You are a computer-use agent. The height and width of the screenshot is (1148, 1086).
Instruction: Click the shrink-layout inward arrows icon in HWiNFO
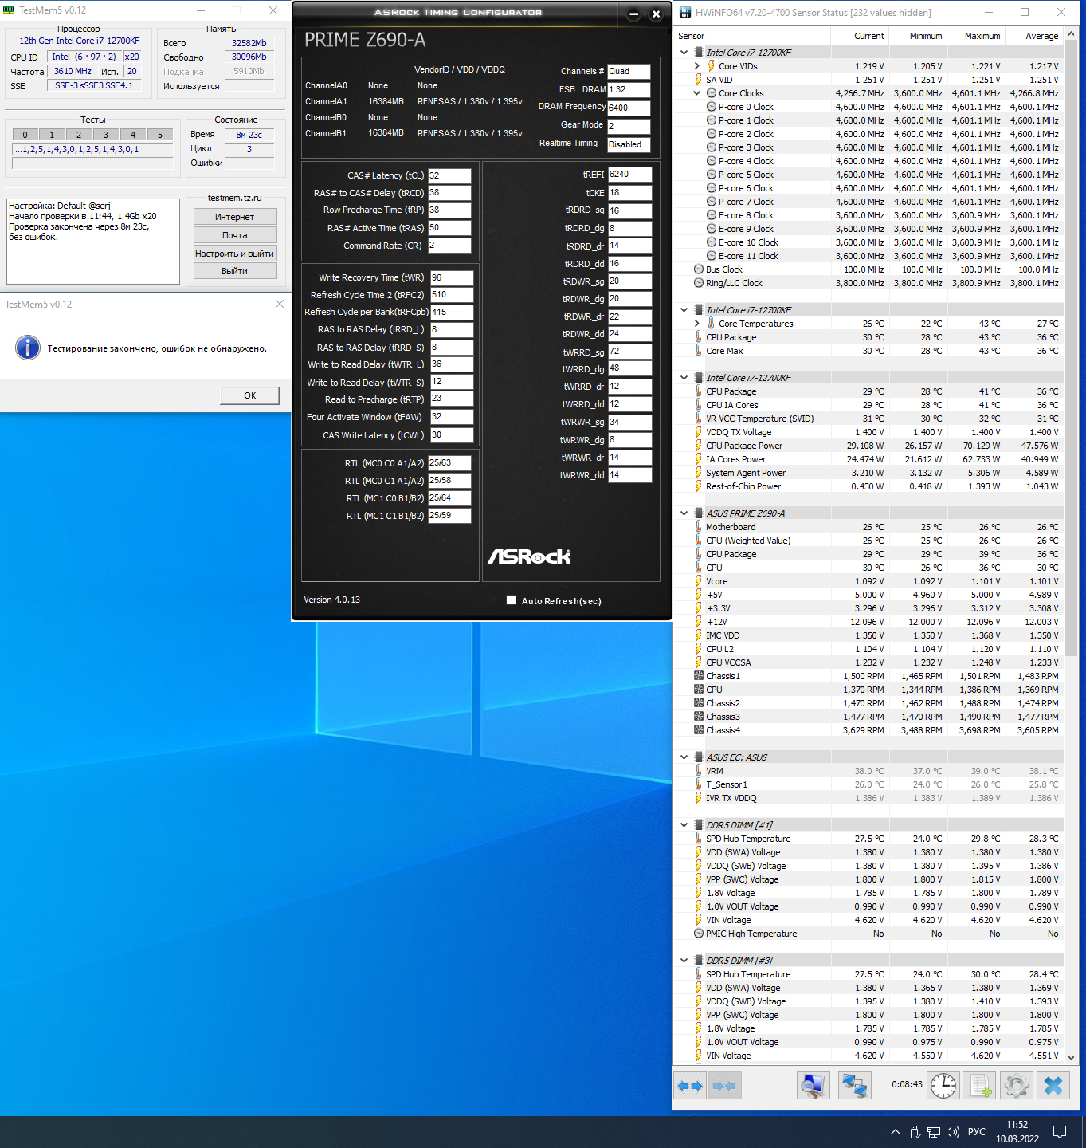click(724, 1086)
